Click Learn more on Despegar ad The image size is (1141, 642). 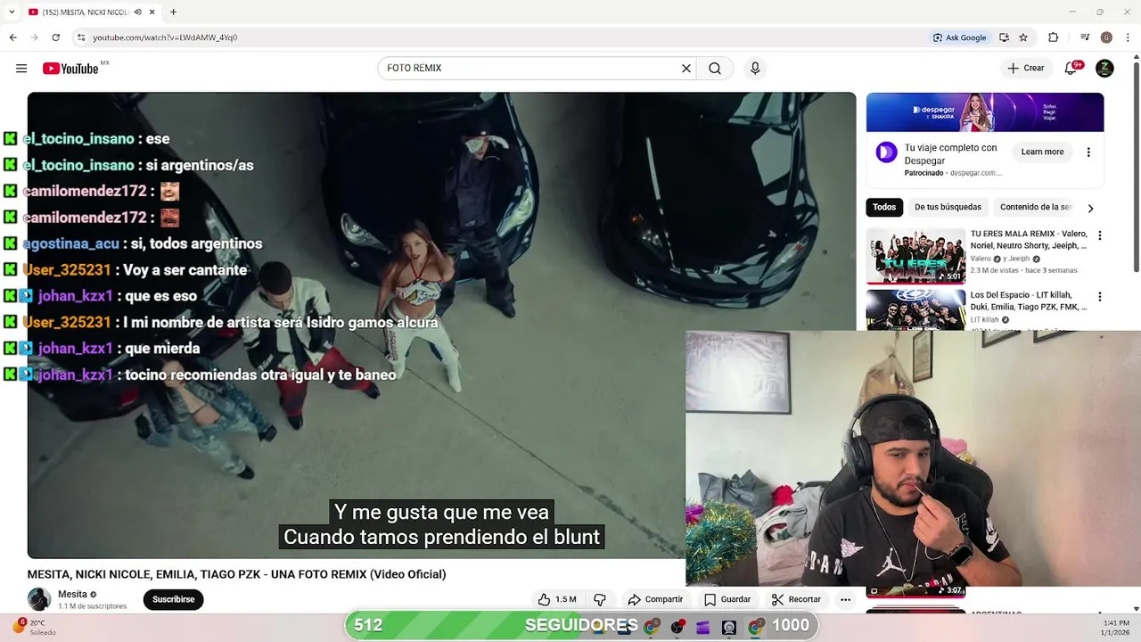1042,152
